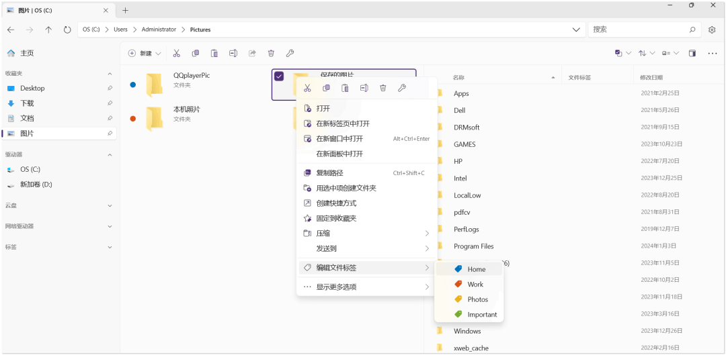Uncheck the selected folder's checkbox
Viewport: 726px width, 355px height.
click(x=279, y=76)
